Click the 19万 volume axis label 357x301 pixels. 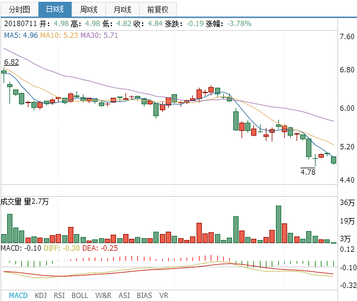click(x=347, y=221)
